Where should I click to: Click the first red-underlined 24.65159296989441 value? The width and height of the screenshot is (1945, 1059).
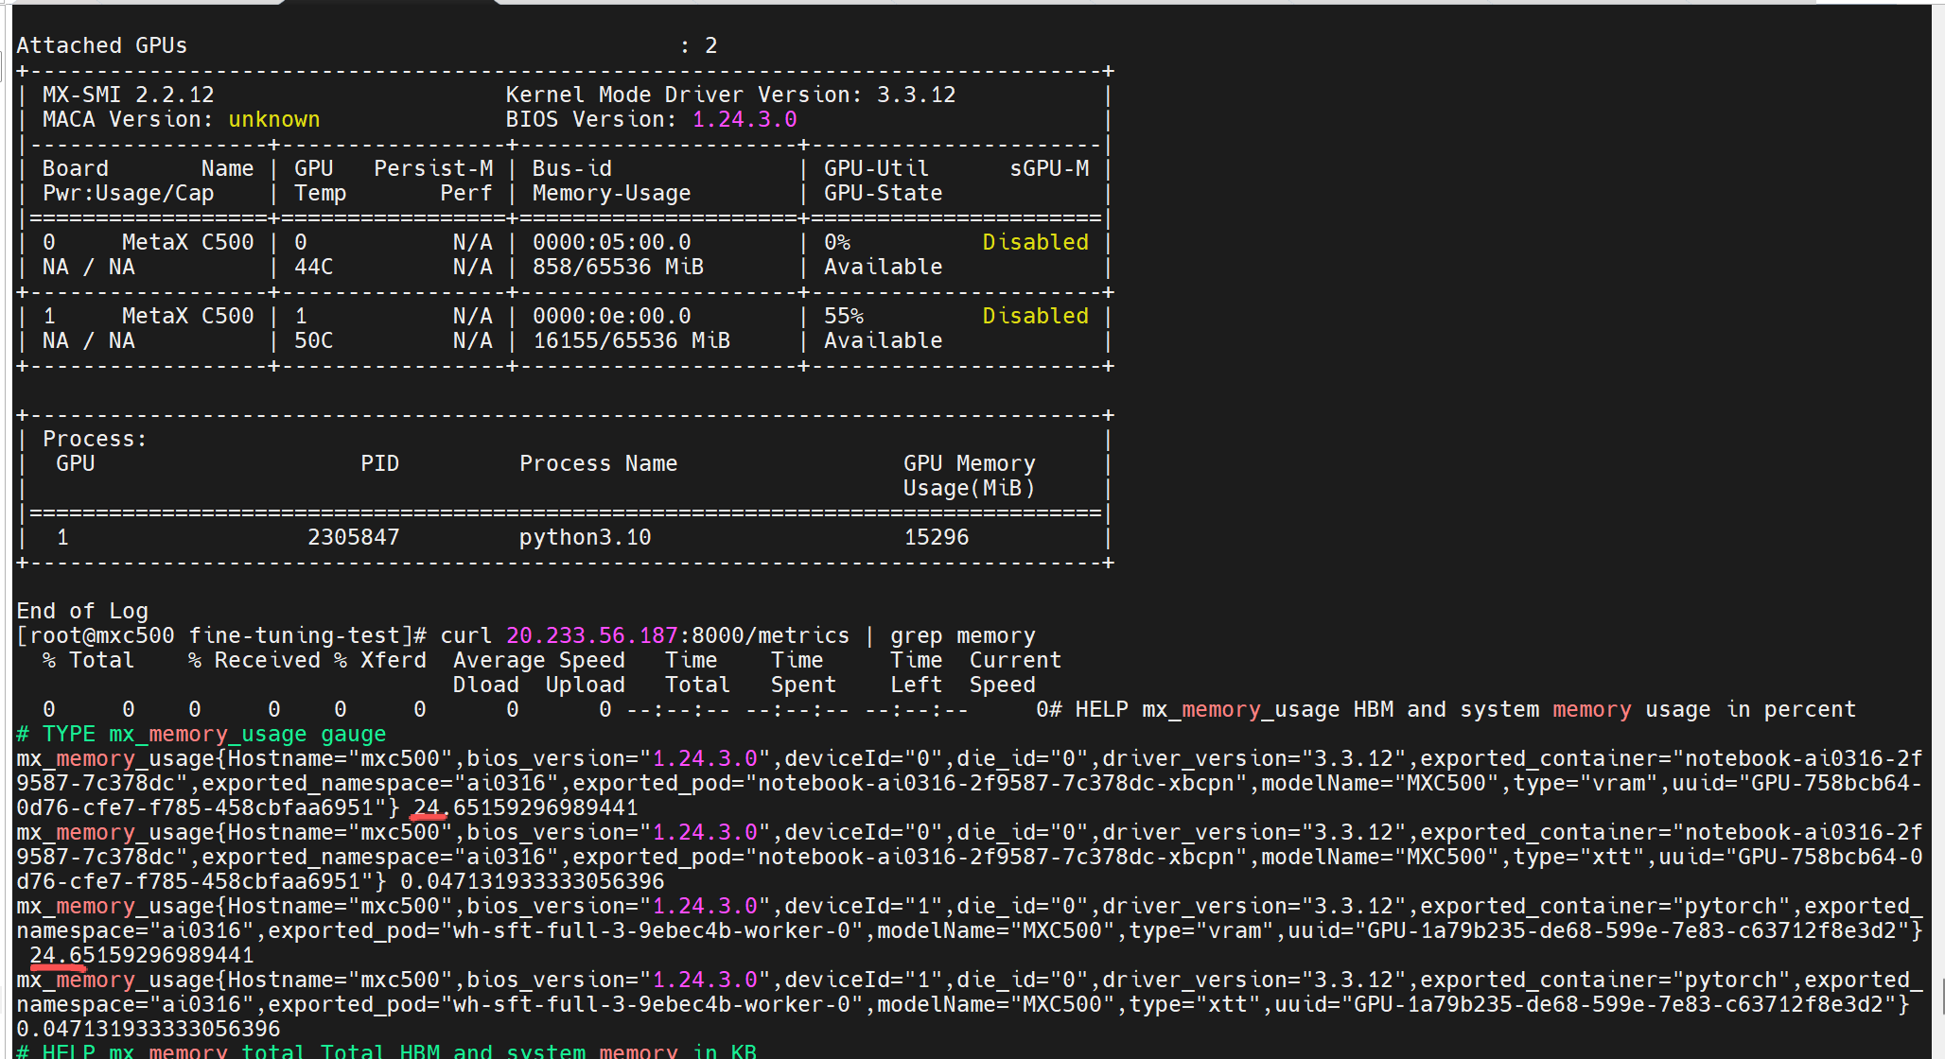(525, 807)
